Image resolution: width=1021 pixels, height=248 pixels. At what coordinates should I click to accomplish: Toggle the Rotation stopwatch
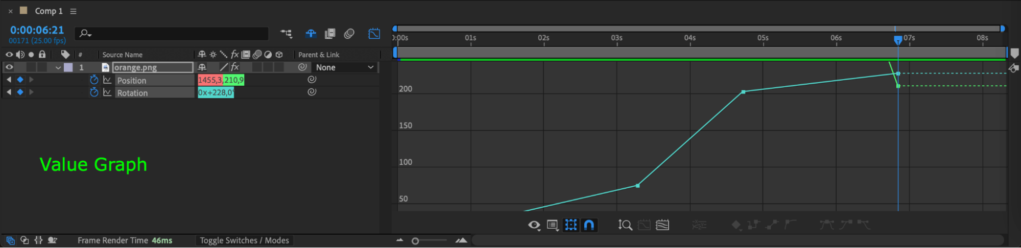point(94,92)
